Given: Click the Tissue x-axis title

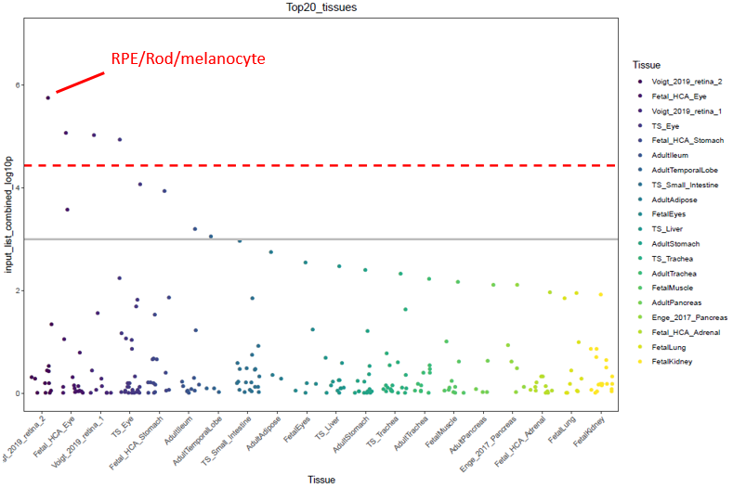Looking at the screenshot, I should (322, 480).
